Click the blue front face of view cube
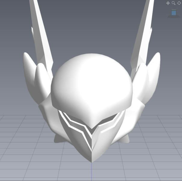182x181 pixels. tap(174, 13)
